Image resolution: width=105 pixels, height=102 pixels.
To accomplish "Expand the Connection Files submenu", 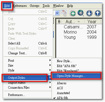I will pos(28,88).
